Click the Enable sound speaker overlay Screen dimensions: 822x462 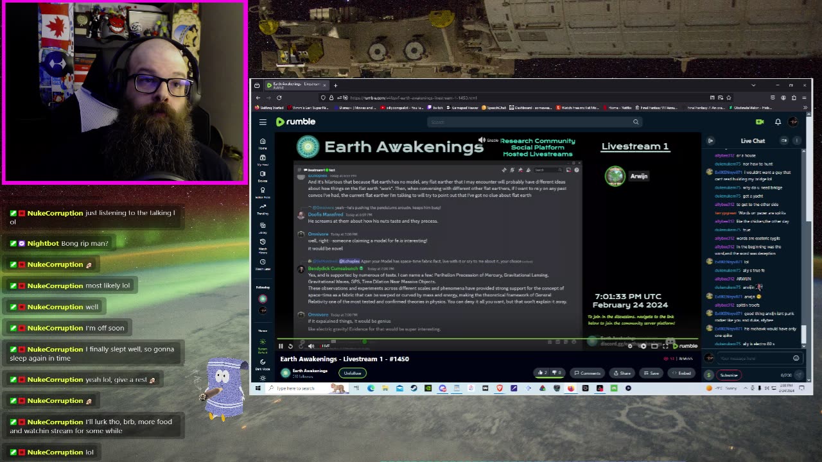click(488, 140)
